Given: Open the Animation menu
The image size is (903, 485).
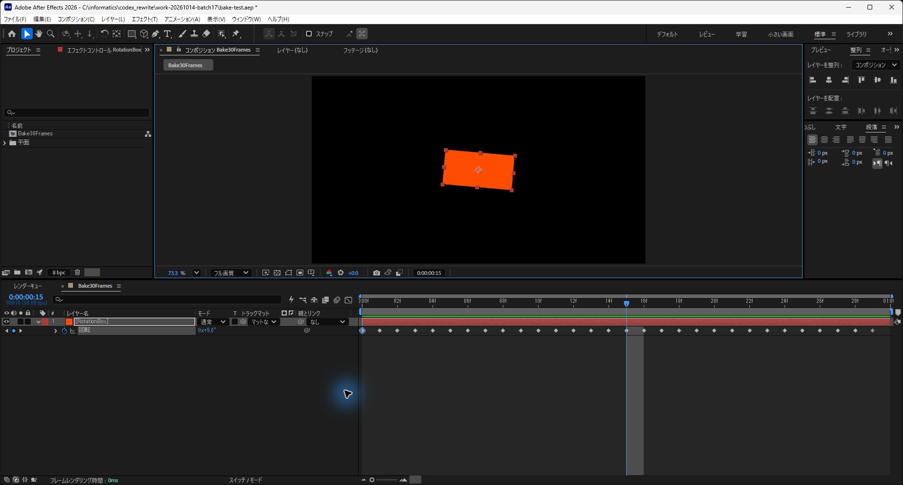Looking at the screenshot, I should tap(182, 19).
